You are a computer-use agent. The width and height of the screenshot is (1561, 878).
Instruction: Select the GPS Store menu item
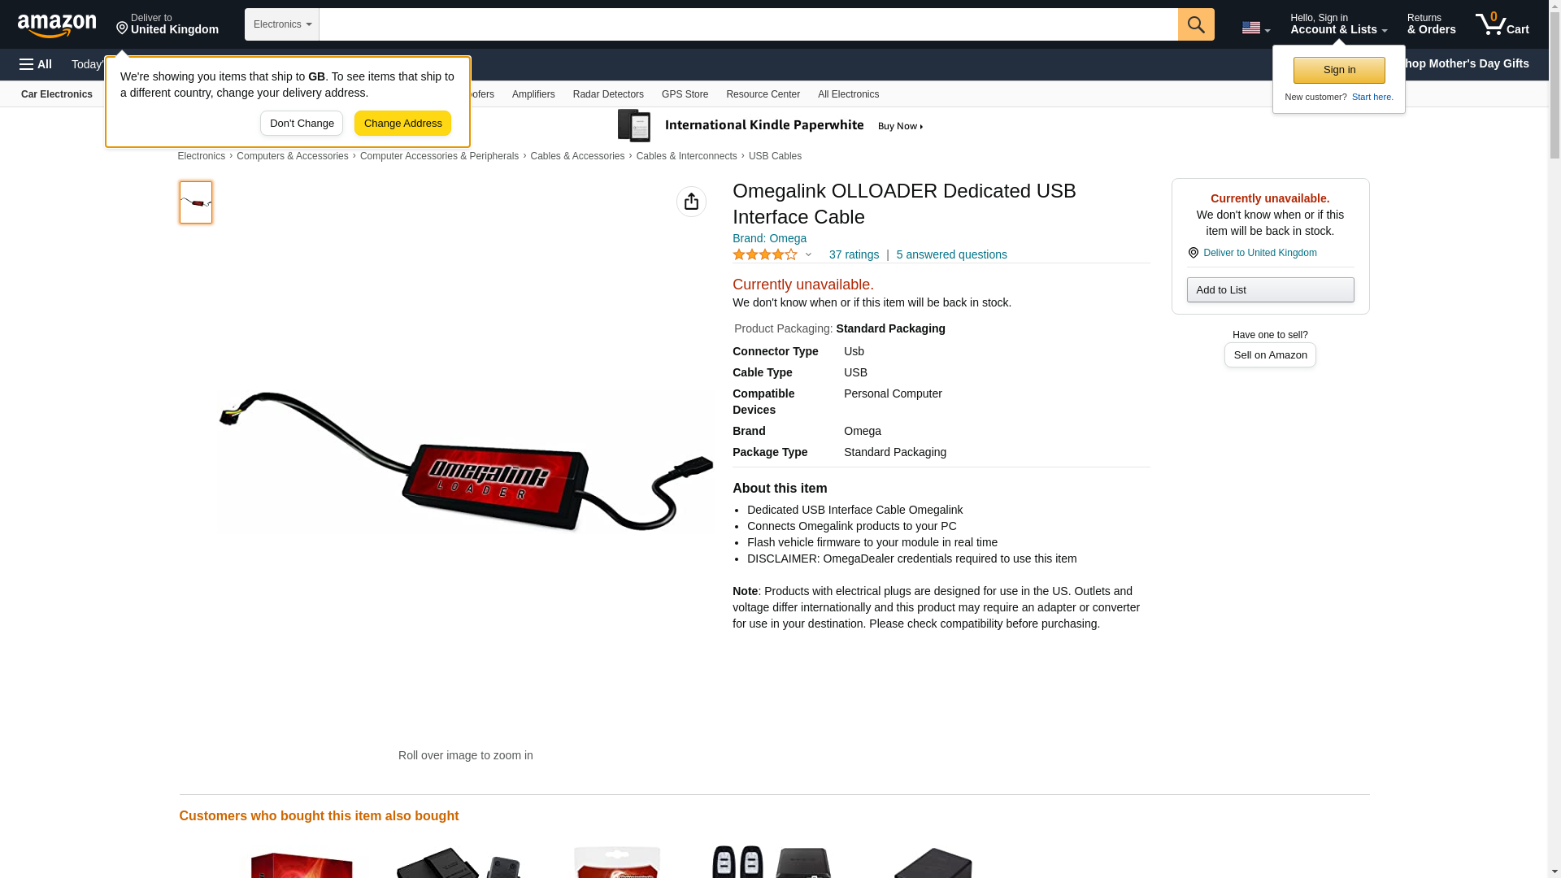tap(685, 94)
